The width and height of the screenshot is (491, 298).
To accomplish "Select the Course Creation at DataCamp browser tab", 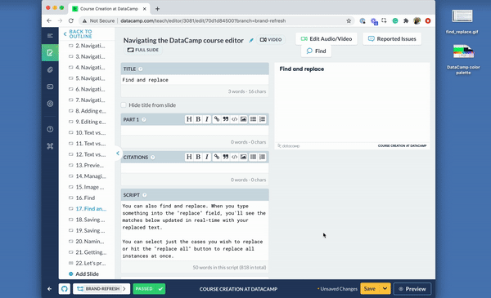I will [109, 9].
